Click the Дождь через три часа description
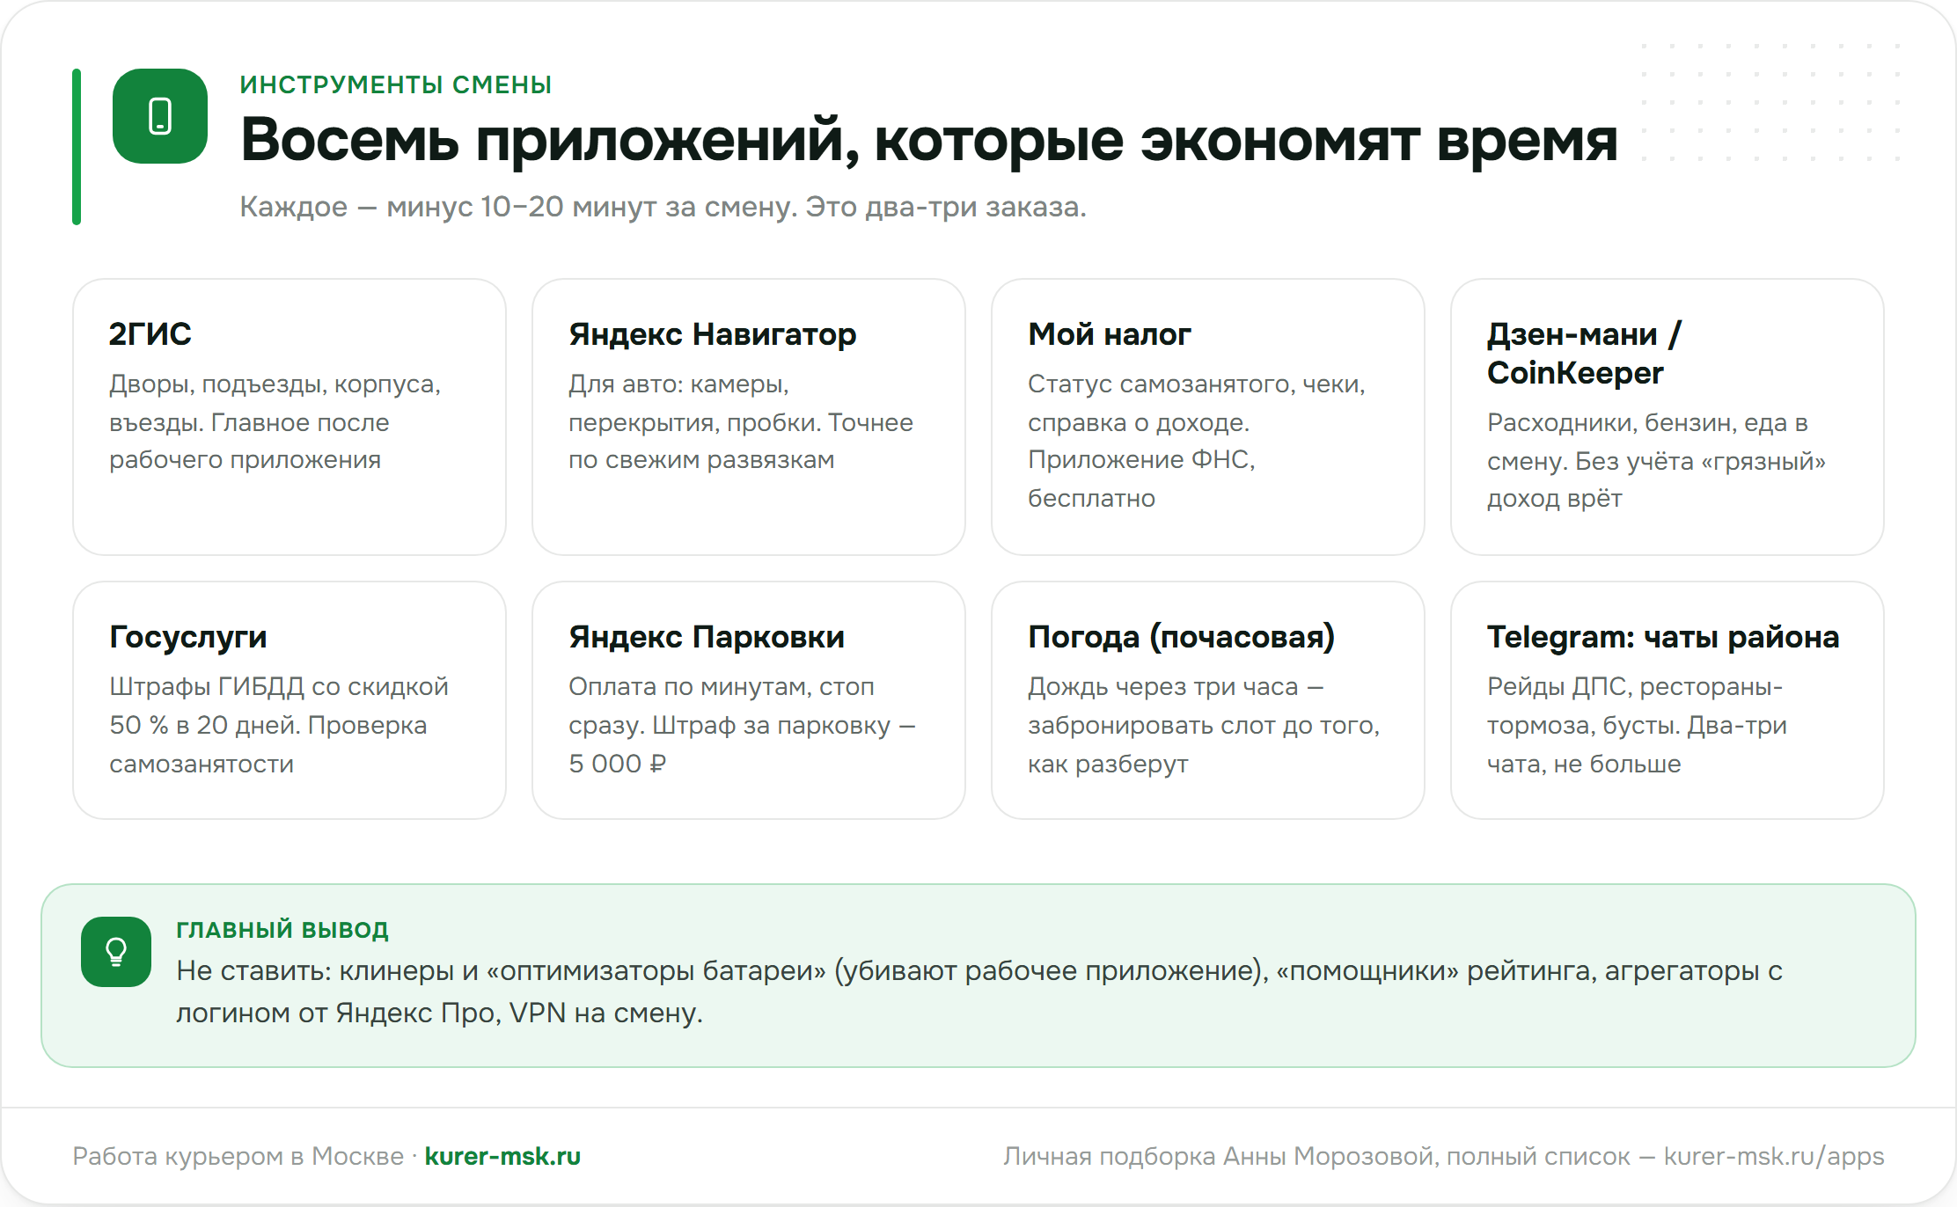Screen dimensions: 1957x1207 [x=1204, y=725]
